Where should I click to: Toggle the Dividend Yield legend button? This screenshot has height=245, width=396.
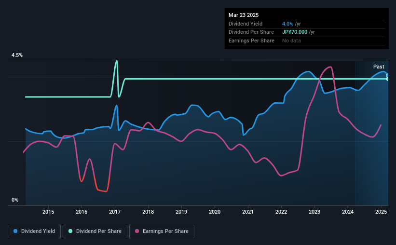[34, 231]
